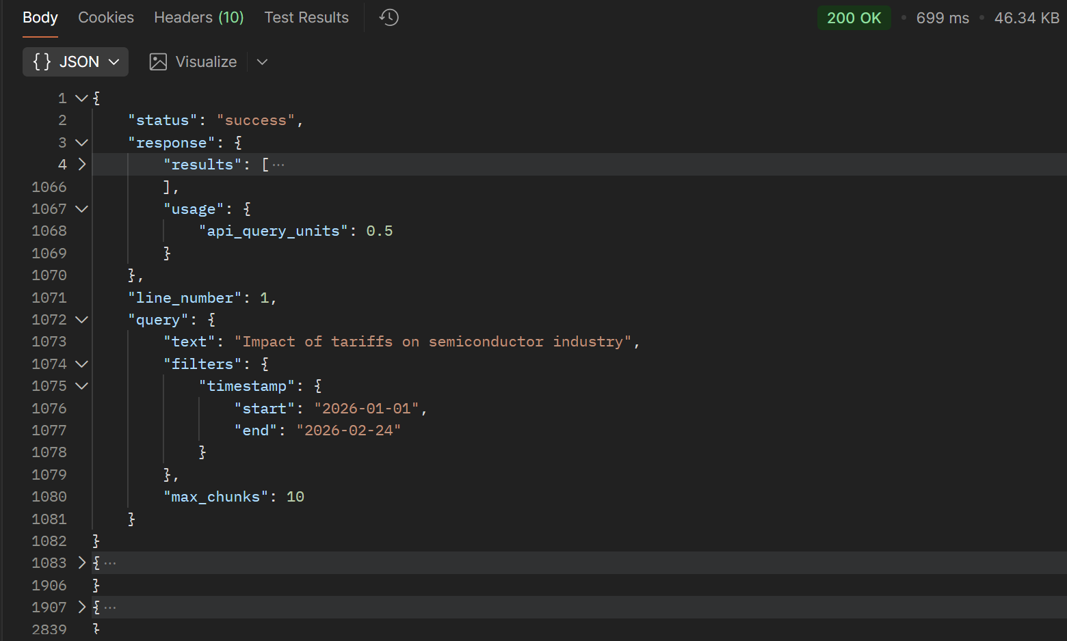Click the 699 ms response time indicator
This screenshot has height=641, width=1067.
coord(943,18)
